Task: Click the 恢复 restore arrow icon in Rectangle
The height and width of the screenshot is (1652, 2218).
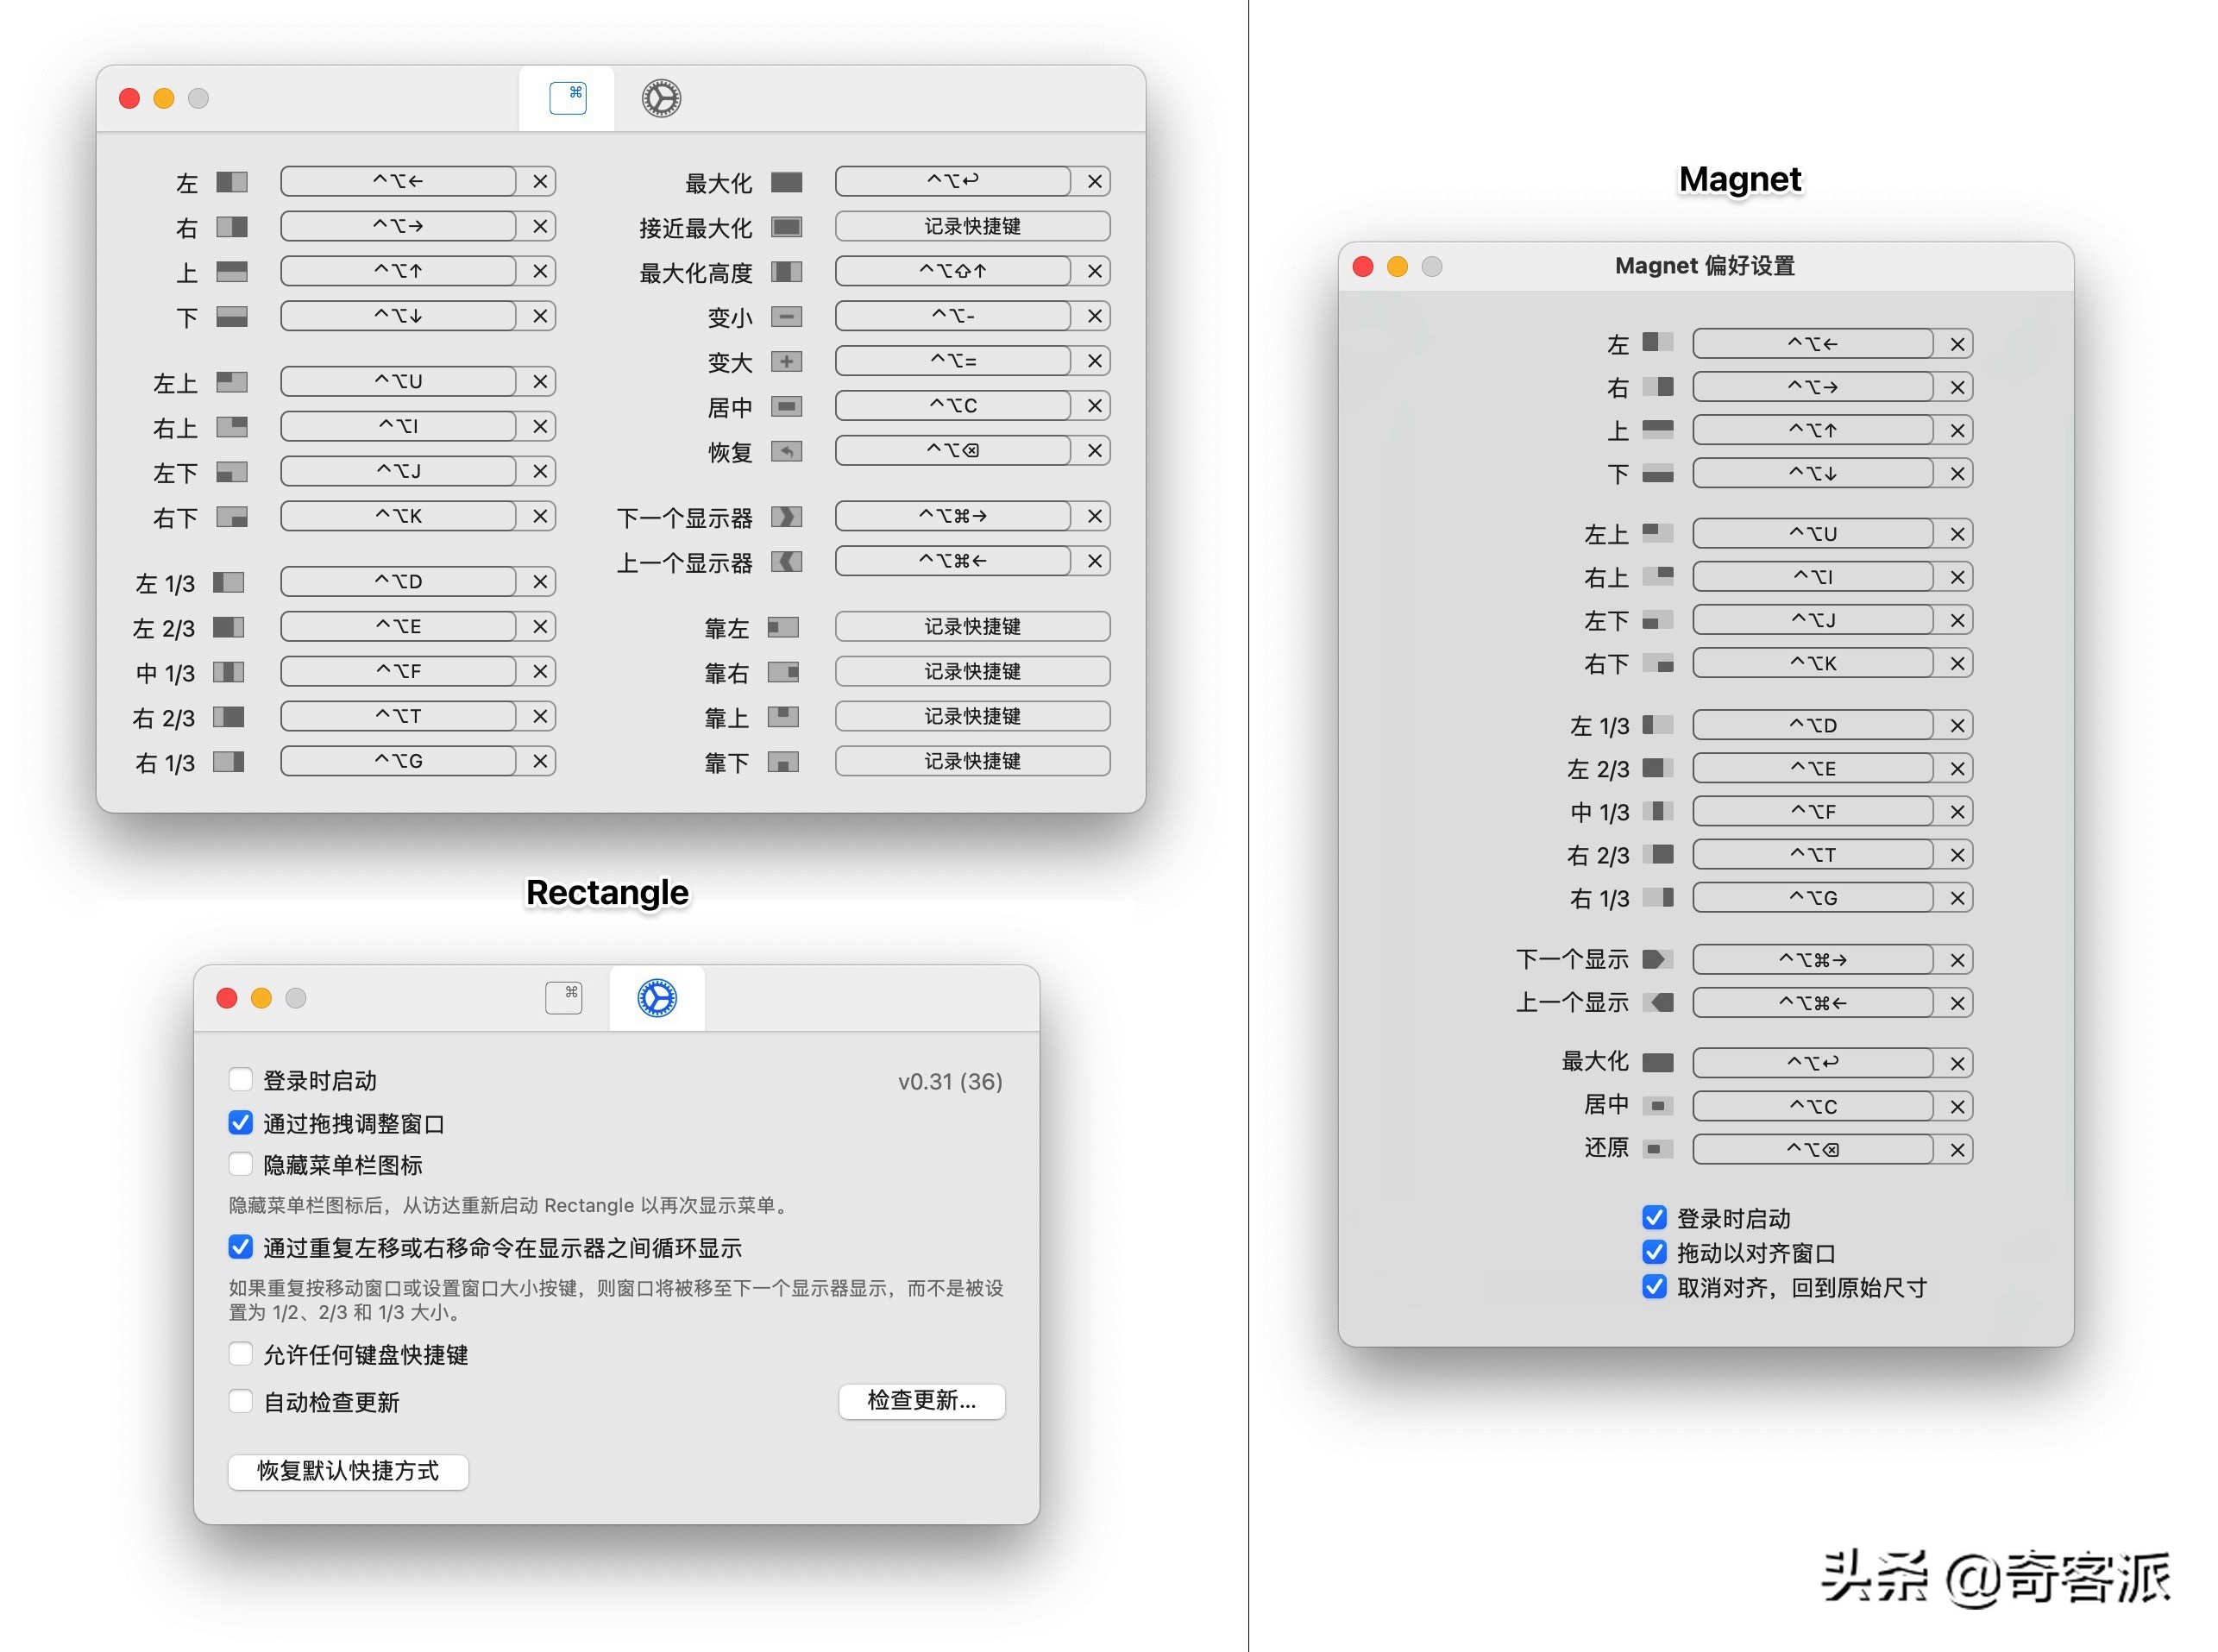Action: [788, 451]
